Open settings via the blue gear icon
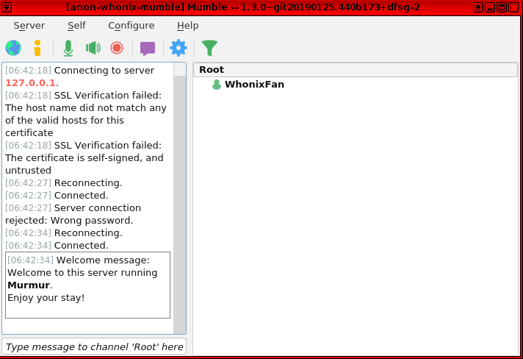The width and height of the screenshot is (523, 359). point(178,49)
